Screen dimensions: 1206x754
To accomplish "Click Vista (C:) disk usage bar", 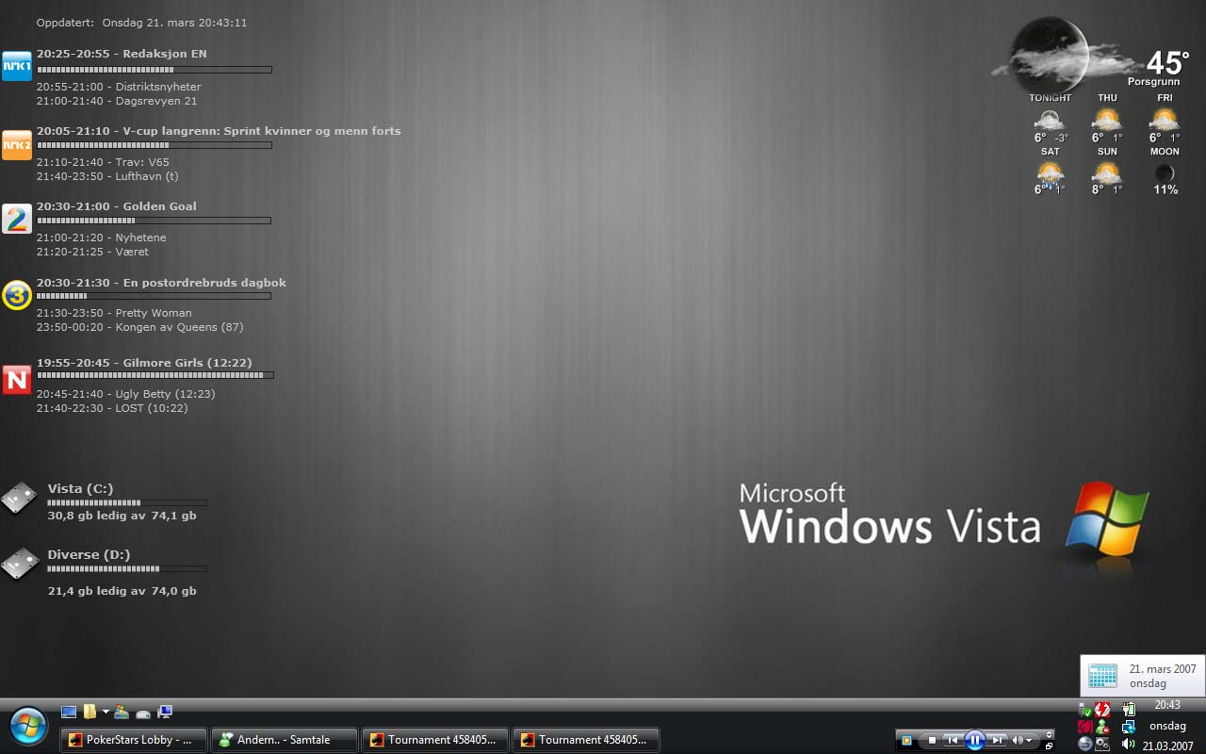I will pyautogui.click(x=127, y=502).
